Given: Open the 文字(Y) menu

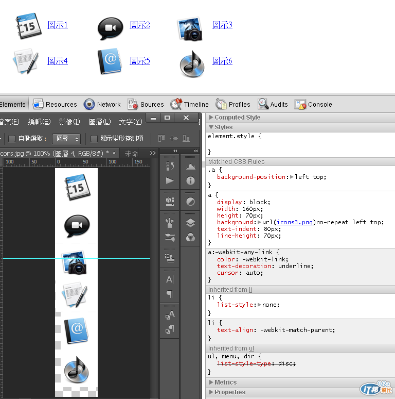Looking at the screenshot, I should point(131,122).
